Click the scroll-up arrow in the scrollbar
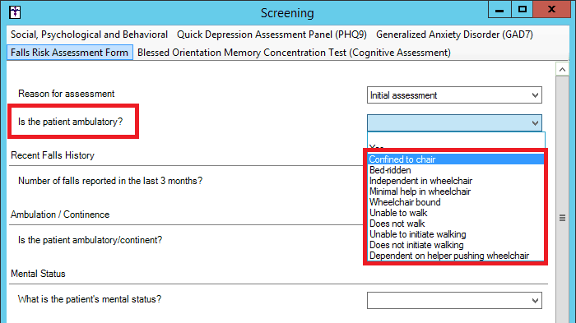This screenshot has width=576, height=323. (x=562, y=69)
